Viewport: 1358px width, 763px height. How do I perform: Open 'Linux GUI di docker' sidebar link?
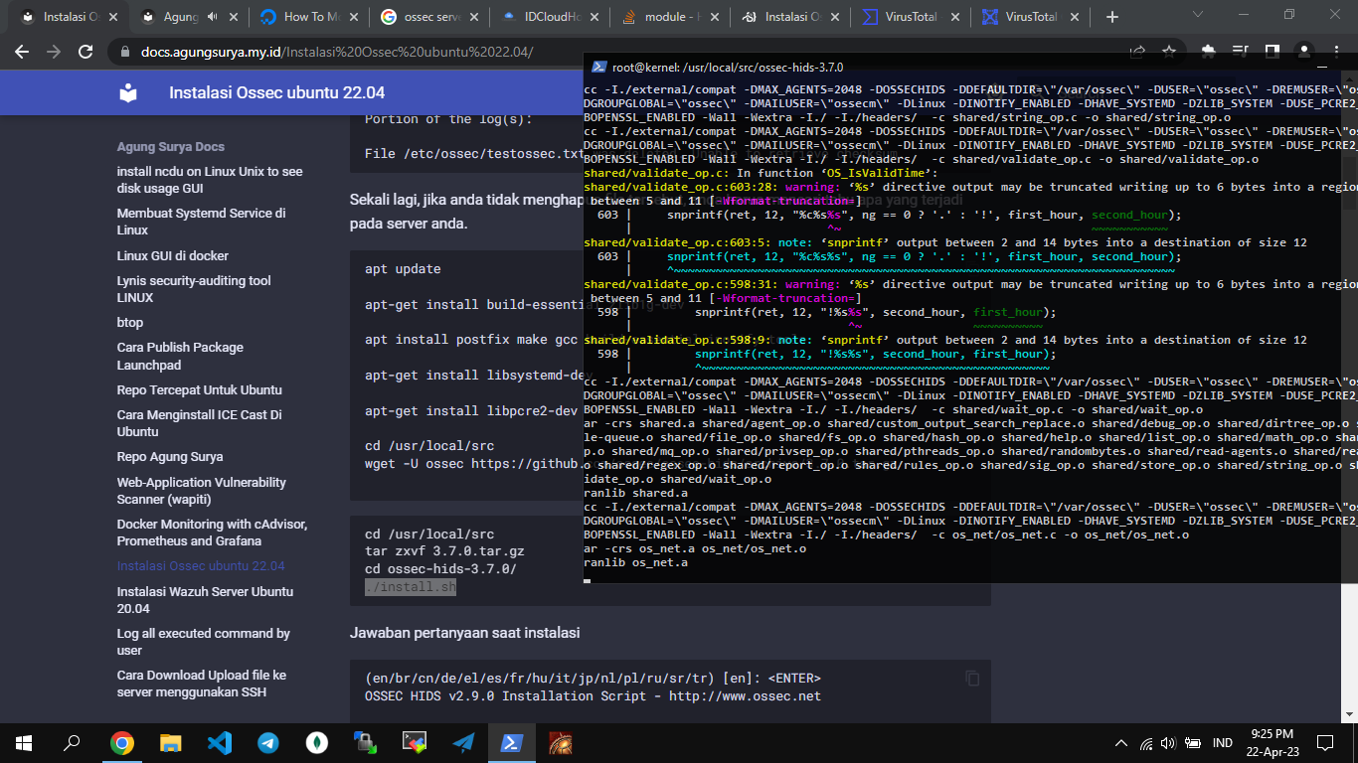pos(172,255)
